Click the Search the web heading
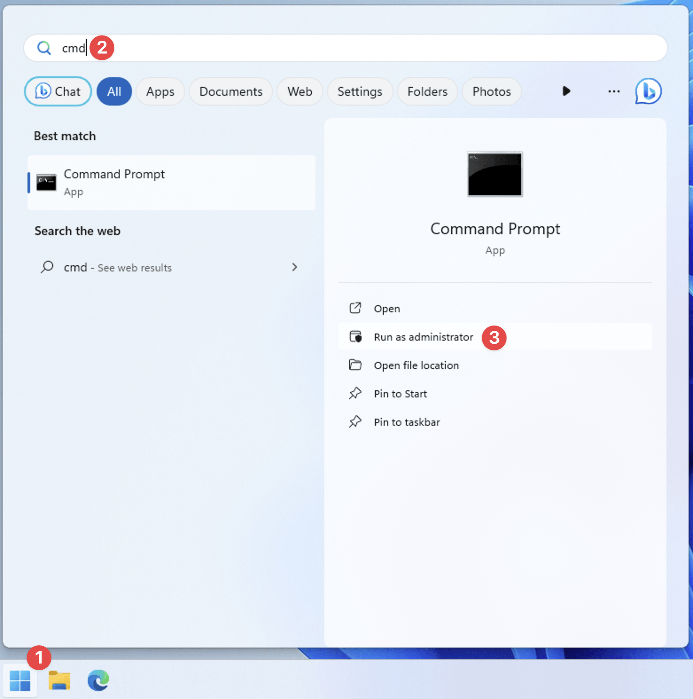This screenshot has width=693, height=699. pyautogui.click(x=78, y=231)
